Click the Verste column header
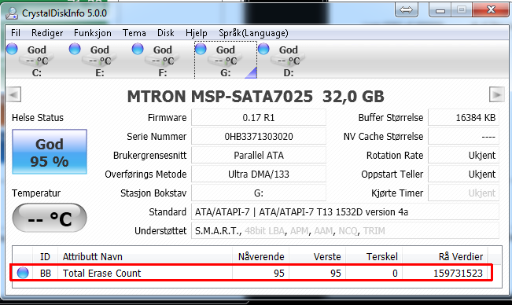Image resolution: width=512 pixels, height=305 pixels. (x=318, y=256)
